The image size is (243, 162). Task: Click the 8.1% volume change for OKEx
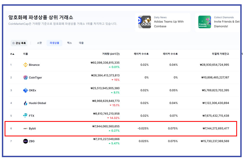(115, 92)
